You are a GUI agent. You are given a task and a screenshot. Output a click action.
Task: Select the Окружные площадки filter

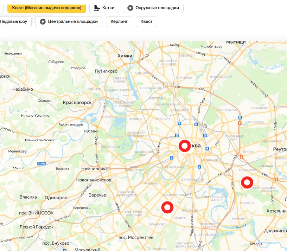click(x=153, y=8)
